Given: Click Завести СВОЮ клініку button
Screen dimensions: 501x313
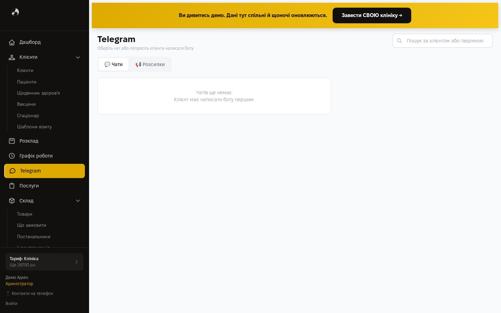Looking at the screenshot, I should 372,15.
